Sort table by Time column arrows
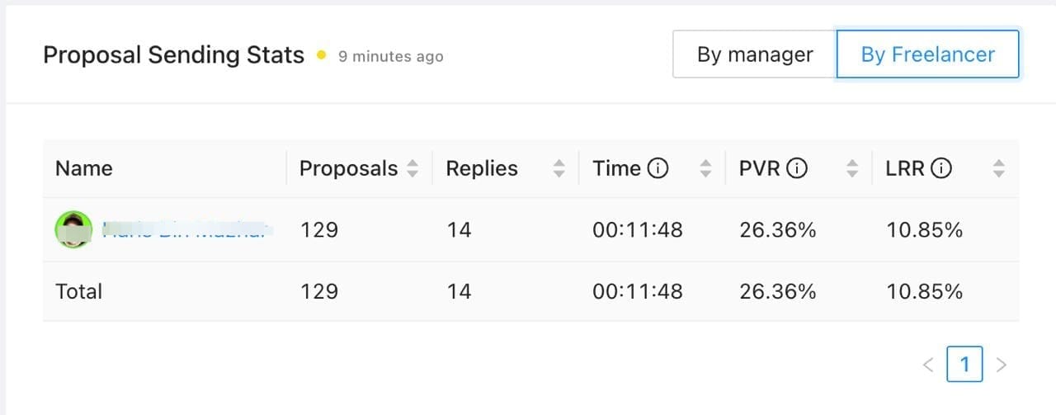 pos(705,169)
